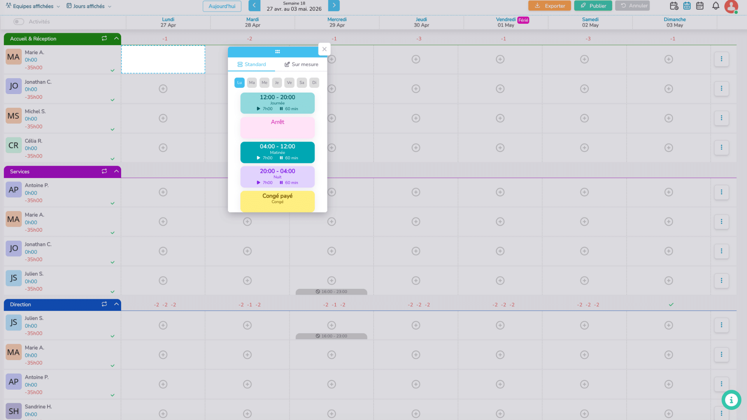Add shift for Jonathan C. on Lundi in Accueil
747x420 pixels.
(163, 89)
